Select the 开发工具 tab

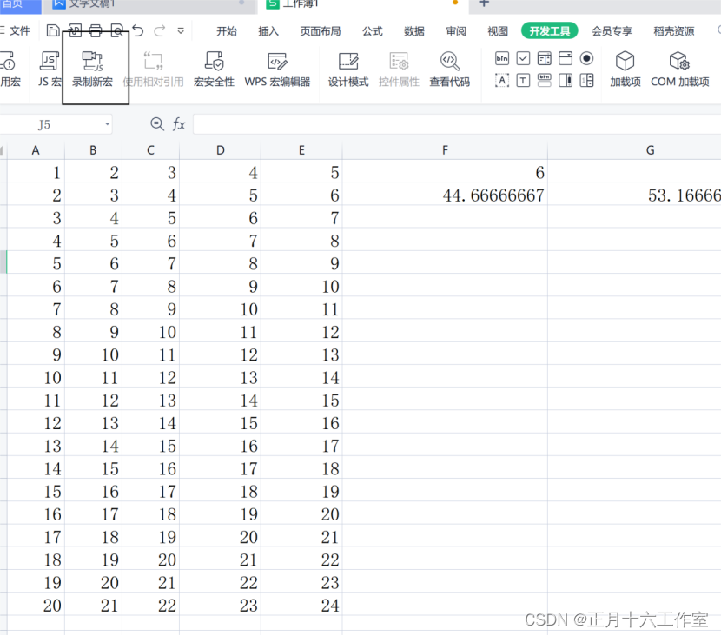pyautogui.click(x=550, y=31)
